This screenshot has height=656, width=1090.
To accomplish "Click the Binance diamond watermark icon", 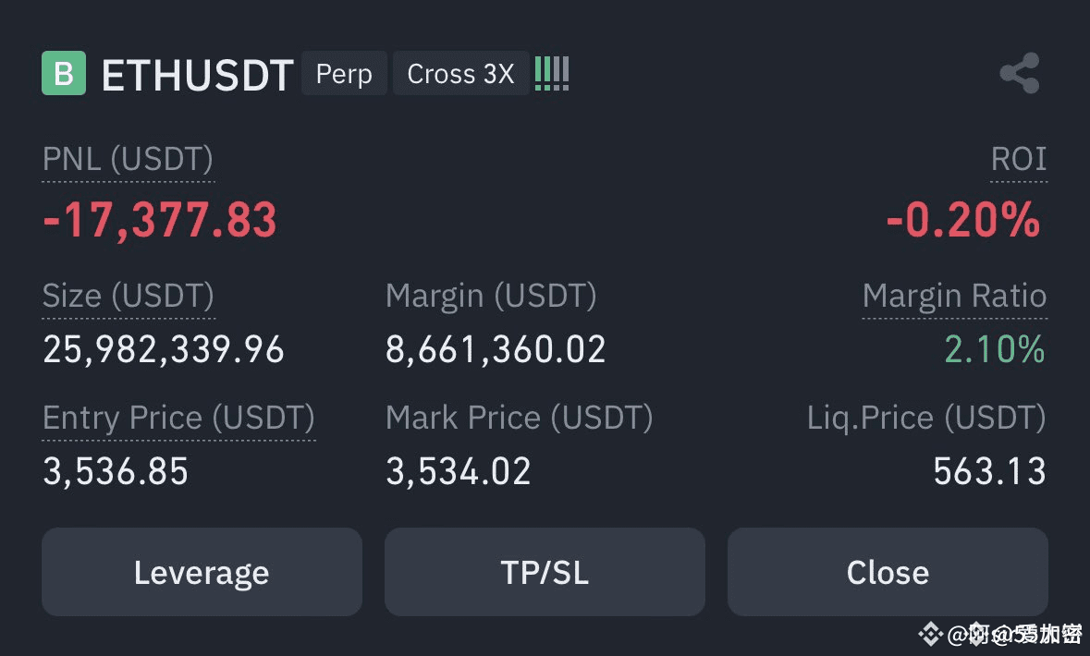I will coord(931,634).
